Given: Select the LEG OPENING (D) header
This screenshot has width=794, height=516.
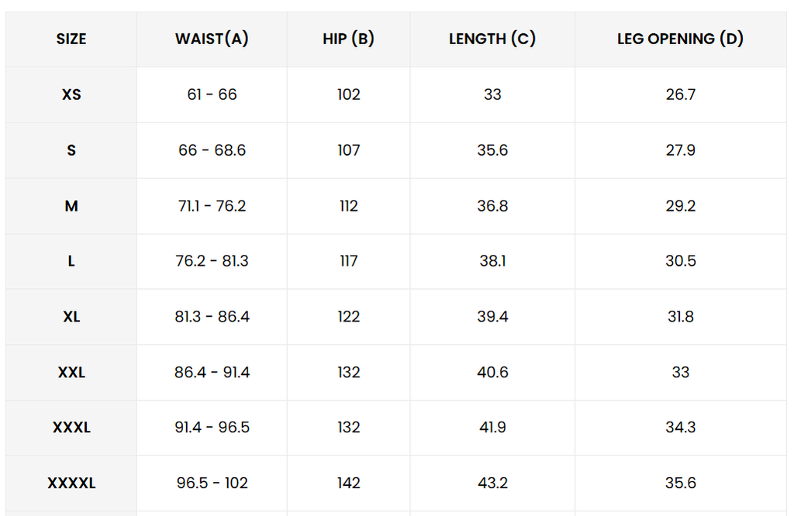Looking at the screenshot, I should pyautogui.click(x=680, y=39).
